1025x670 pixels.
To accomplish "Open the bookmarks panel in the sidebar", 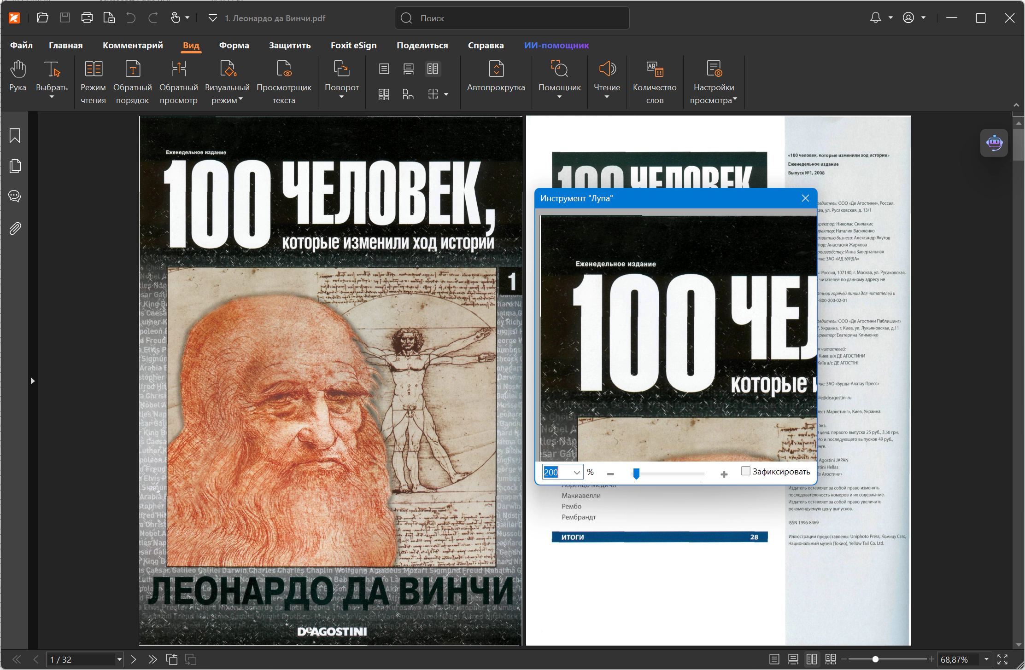I will click(x=15, y=136).
